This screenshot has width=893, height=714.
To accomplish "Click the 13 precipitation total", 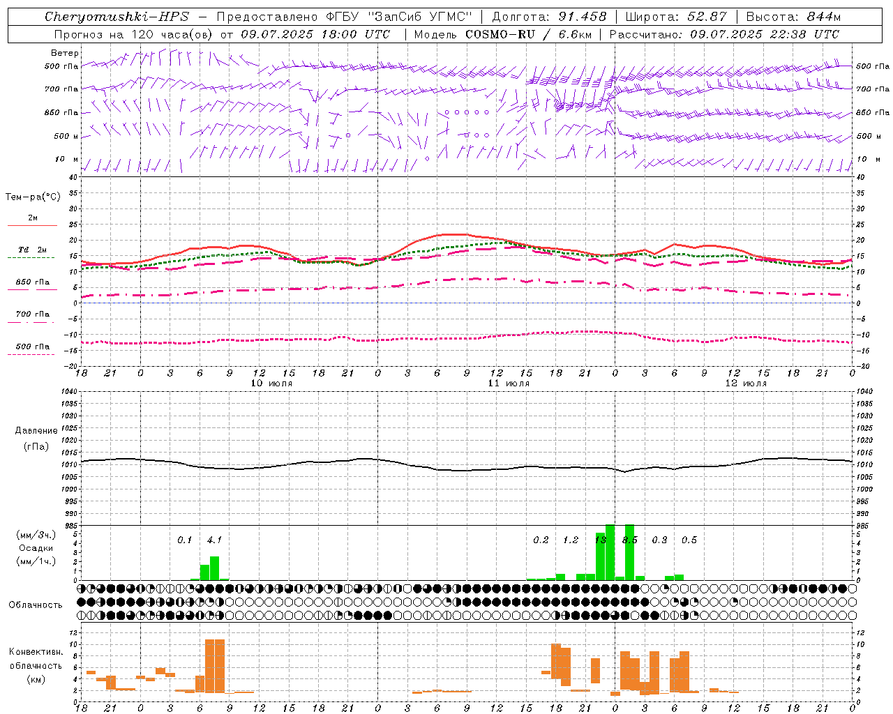I will pyautogui.click(x=600, y=540).
